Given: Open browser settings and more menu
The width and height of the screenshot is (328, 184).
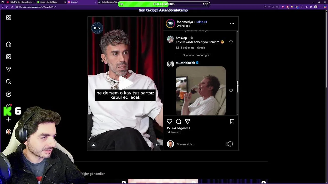Looking at the screenshot, I should pyautogui.click(x=320, y=7).
